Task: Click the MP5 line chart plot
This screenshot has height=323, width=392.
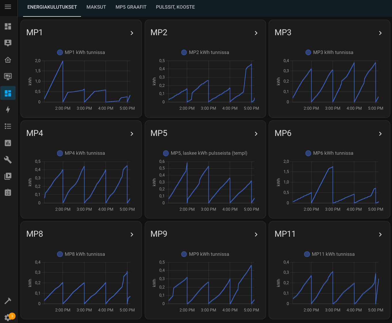Action: (211, 182)
